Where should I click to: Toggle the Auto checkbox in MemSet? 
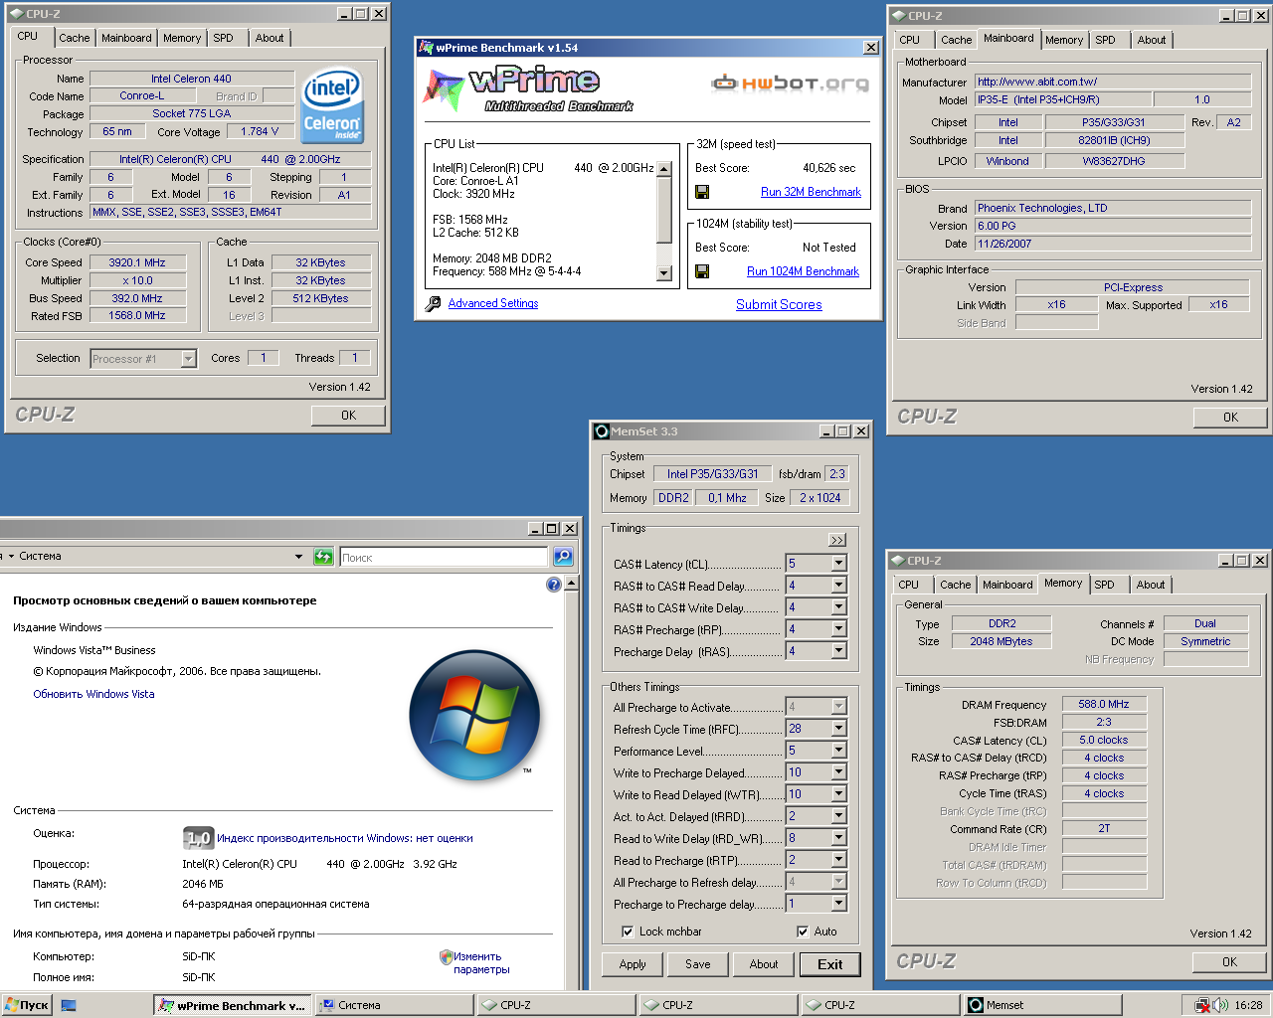(803, 932)
